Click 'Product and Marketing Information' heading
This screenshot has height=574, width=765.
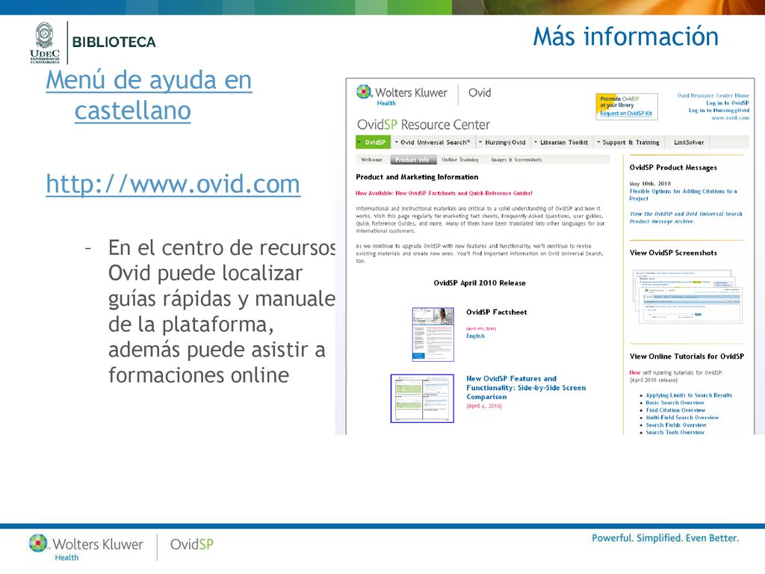click(x=417, y=177)
